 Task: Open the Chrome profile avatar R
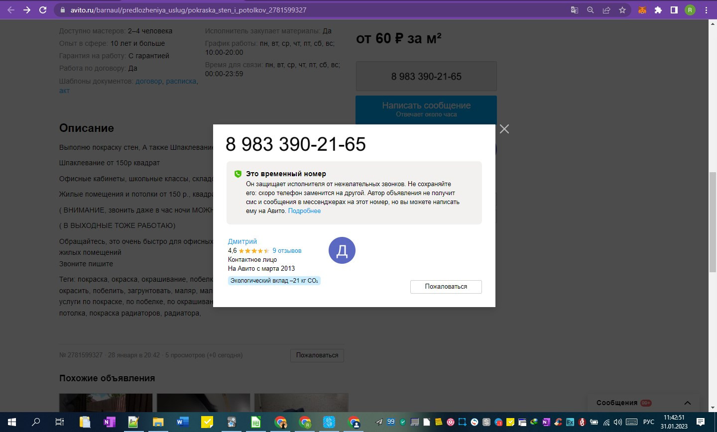tap(690, 10)
